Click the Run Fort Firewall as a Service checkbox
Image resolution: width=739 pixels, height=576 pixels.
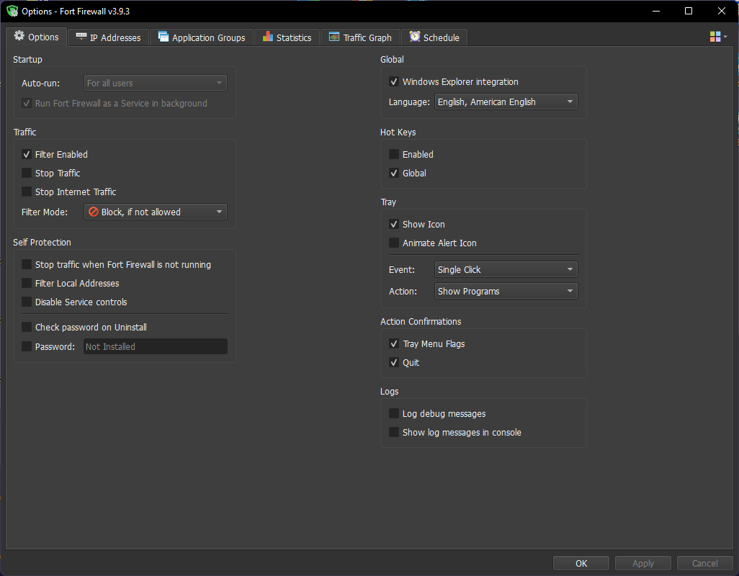pyautogui.click(x=27, y=103)
